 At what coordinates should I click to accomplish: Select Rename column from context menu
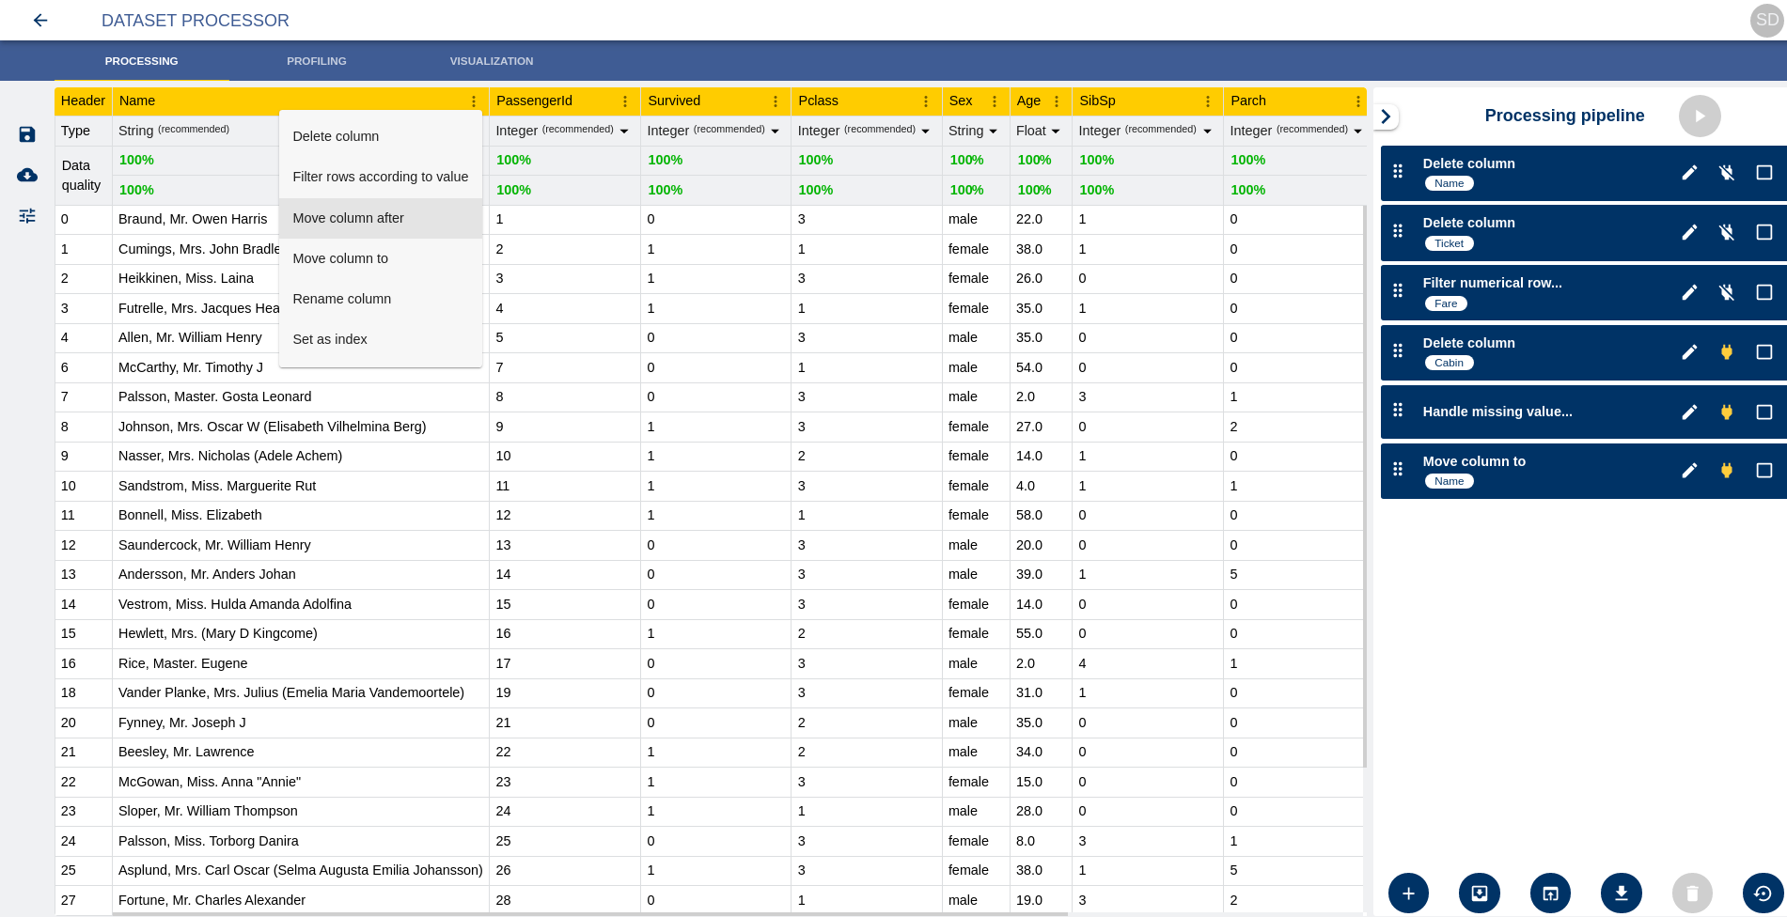342,299
